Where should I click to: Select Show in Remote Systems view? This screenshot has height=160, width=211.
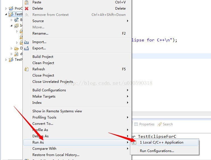77,111
